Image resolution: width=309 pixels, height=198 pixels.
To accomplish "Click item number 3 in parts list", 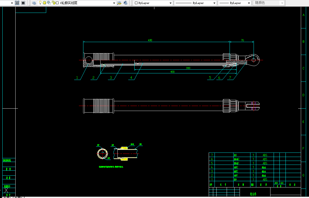I will click(x=212, y=171).
